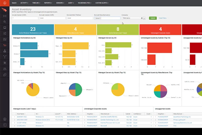This screenshot has width=202, height=135.
Task: Sort by the Count column header
Action: pos(149,114)
